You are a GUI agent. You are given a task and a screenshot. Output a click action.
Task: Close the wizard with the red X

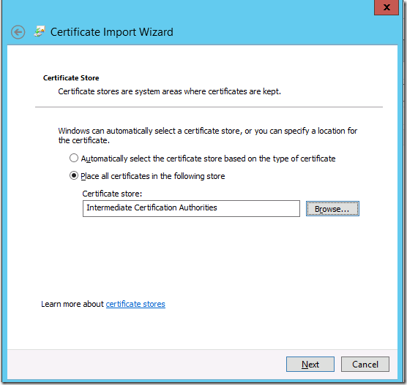tap(387, 7)
